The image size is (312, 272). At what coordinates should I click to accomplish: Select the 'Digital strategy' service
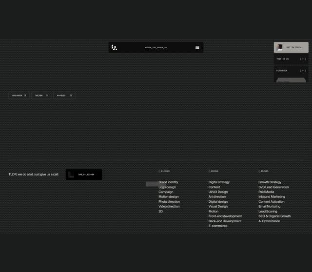219,182
